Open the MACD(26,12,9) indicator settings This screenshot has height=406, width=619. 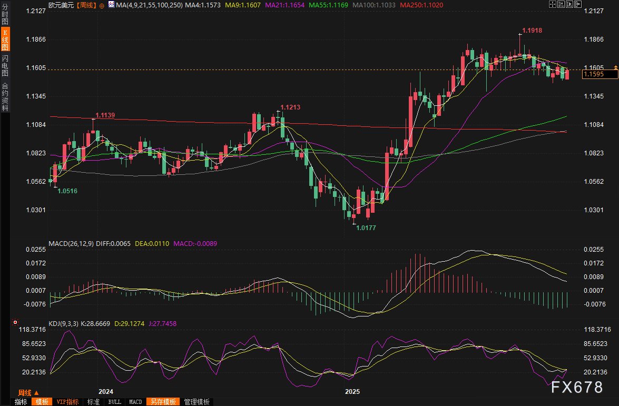(71, 244)
